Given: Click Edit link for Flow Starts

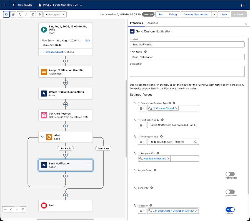Looking at the screenshot, I should (x=87, y=40).
